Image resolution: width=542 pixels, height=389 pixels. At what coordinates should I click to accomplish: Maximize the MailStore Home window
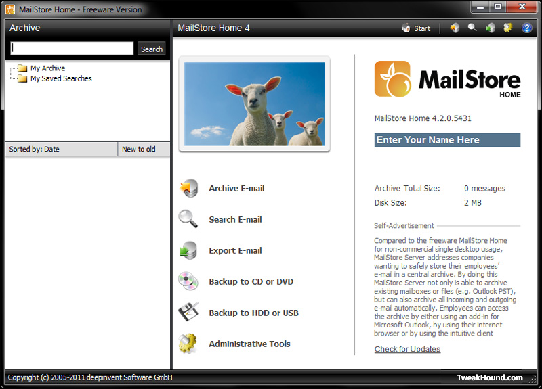click(497, 6)
